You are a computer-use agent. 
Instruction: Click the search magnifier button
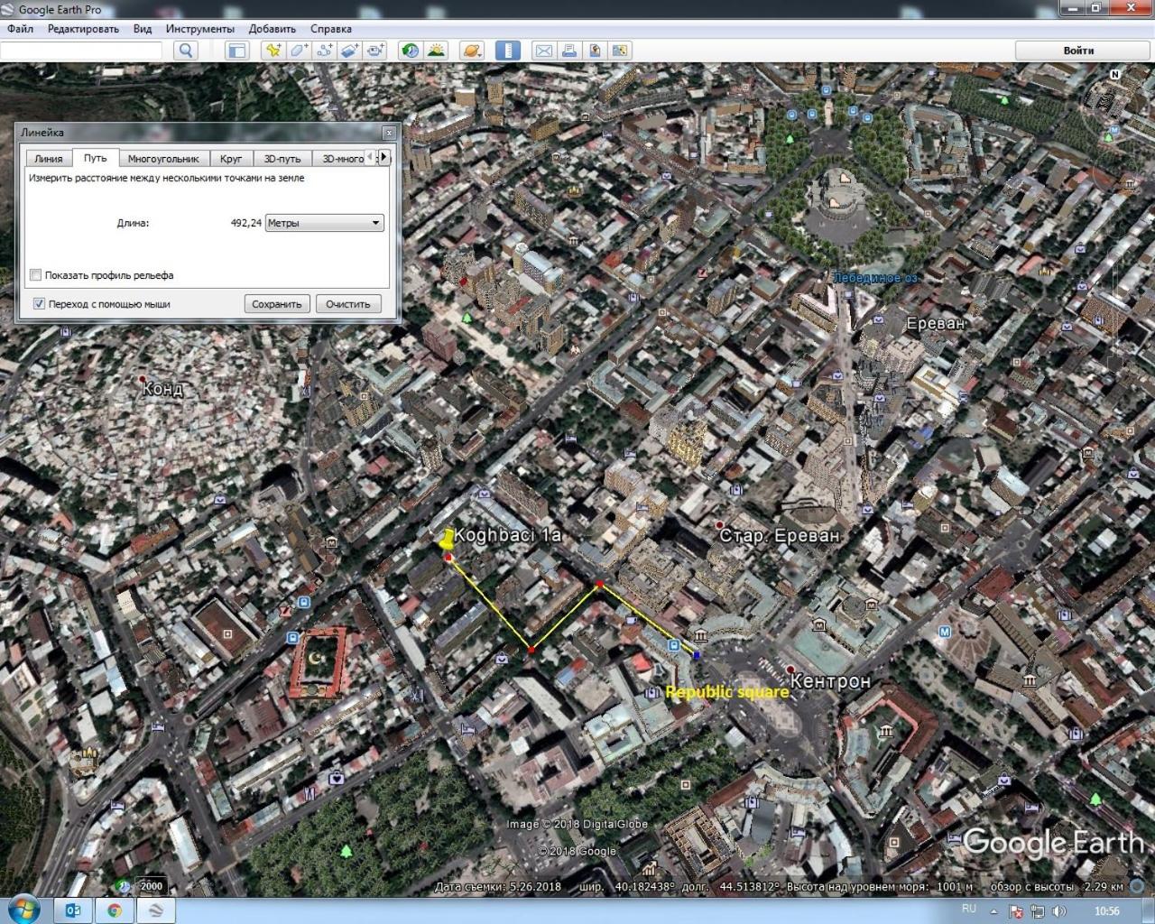[x=186, y=51]
